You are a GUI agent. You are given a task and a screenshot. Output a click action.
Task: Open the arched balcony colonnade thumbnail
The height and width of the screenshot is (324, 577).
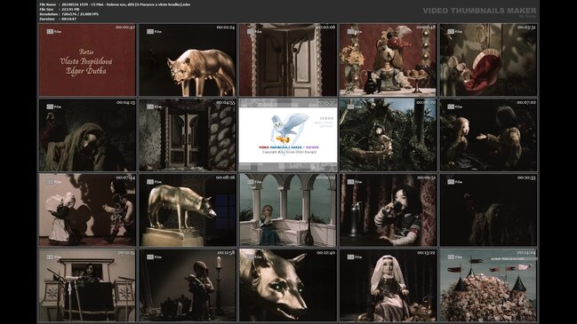[288, 210]
